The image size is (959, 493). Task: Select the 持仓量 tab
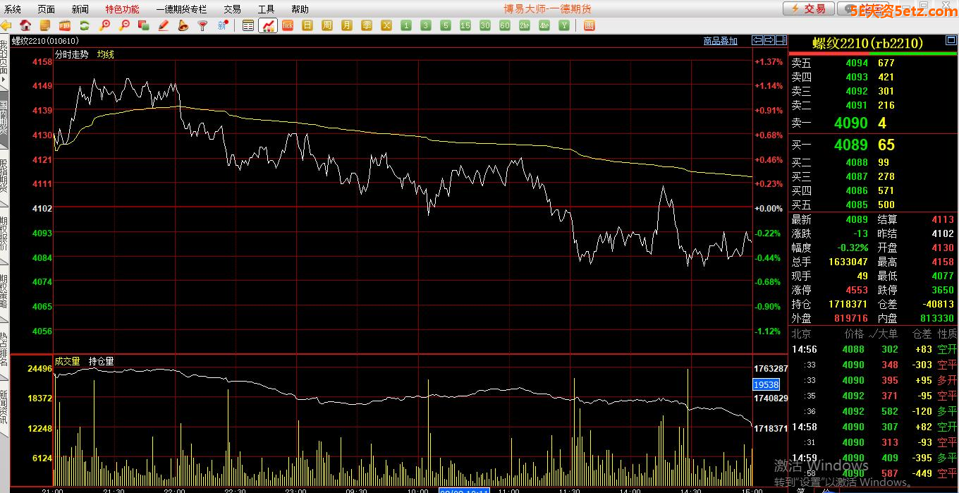[x=101, y=361]
